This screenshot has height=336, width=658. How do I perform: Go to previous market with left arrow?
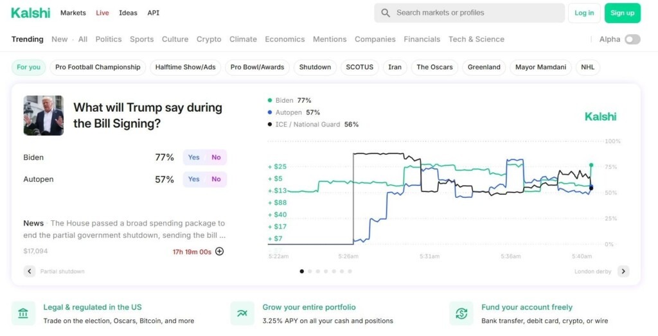point(30,271)
